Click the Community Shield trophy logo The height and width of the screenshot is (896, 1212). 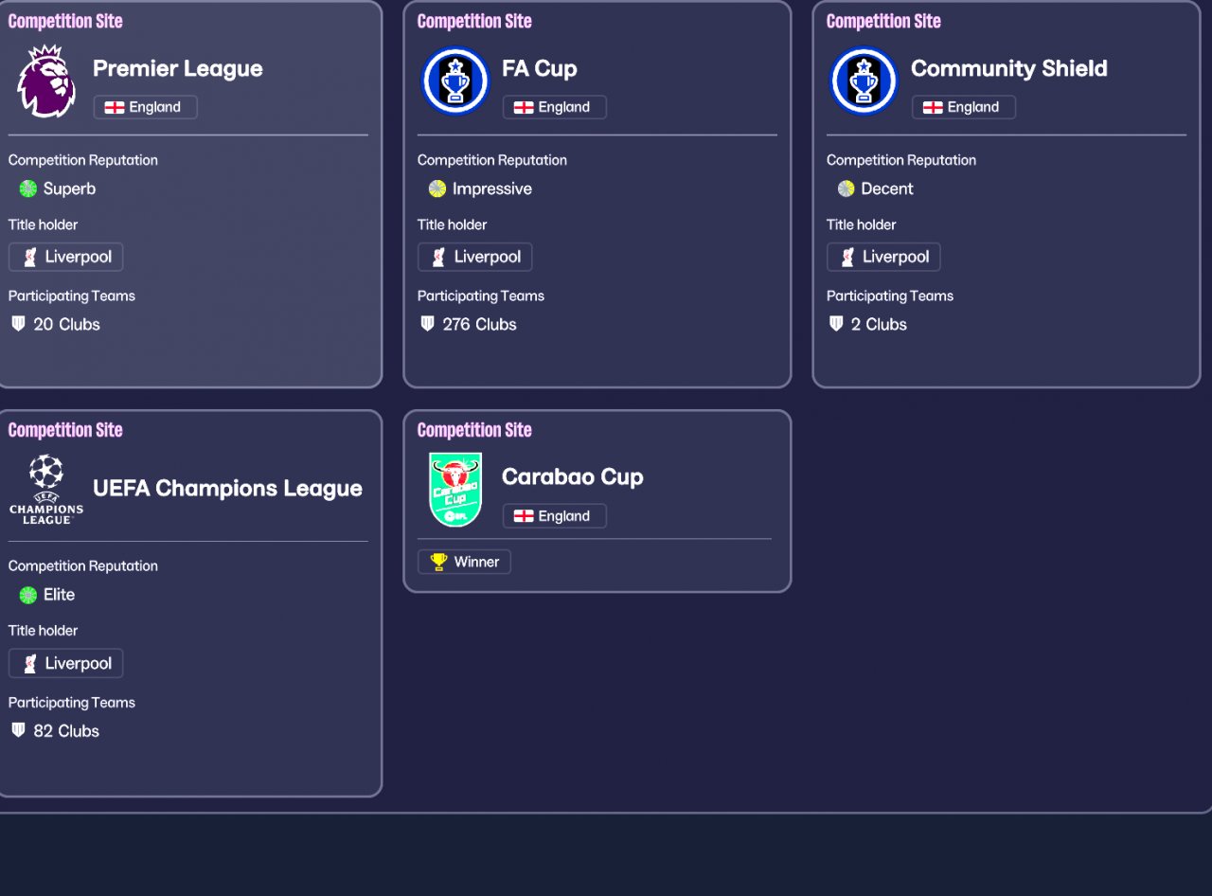click(864, 81)
